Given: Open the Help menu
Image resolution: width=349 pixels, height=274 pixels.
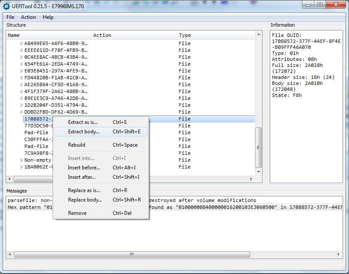Looking at the screenshot, I should (48, 17).
